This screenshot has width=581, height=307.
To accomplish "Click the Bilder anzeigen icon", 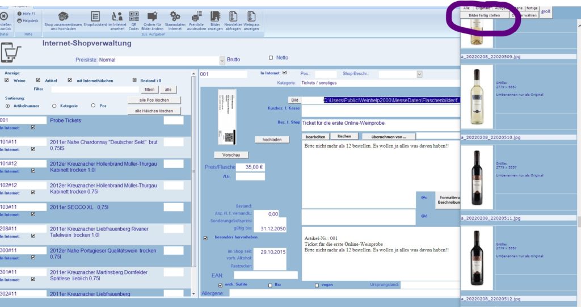I will 215,16.
